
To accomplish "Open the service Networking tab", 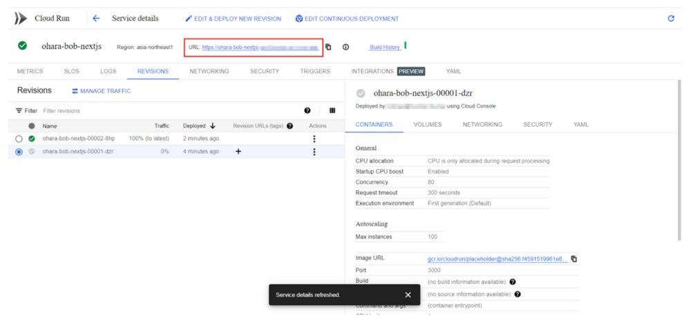I will (x=209, y=71).
